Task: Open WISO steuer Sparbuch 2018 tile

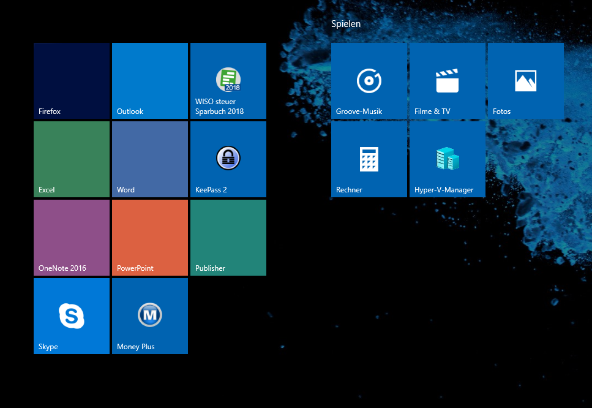Action: [x=228, y=81]
